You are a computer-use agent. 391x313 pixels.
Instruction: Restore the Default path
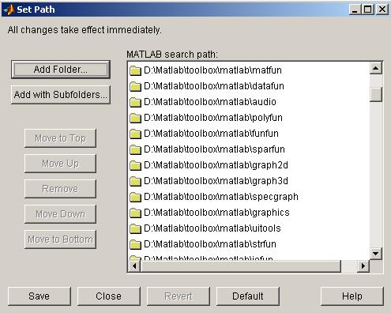(248, 296)
